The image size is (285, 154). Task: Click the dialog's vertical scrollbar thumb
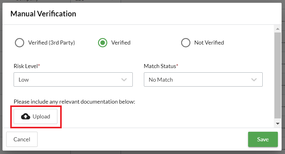click(278, 74)
